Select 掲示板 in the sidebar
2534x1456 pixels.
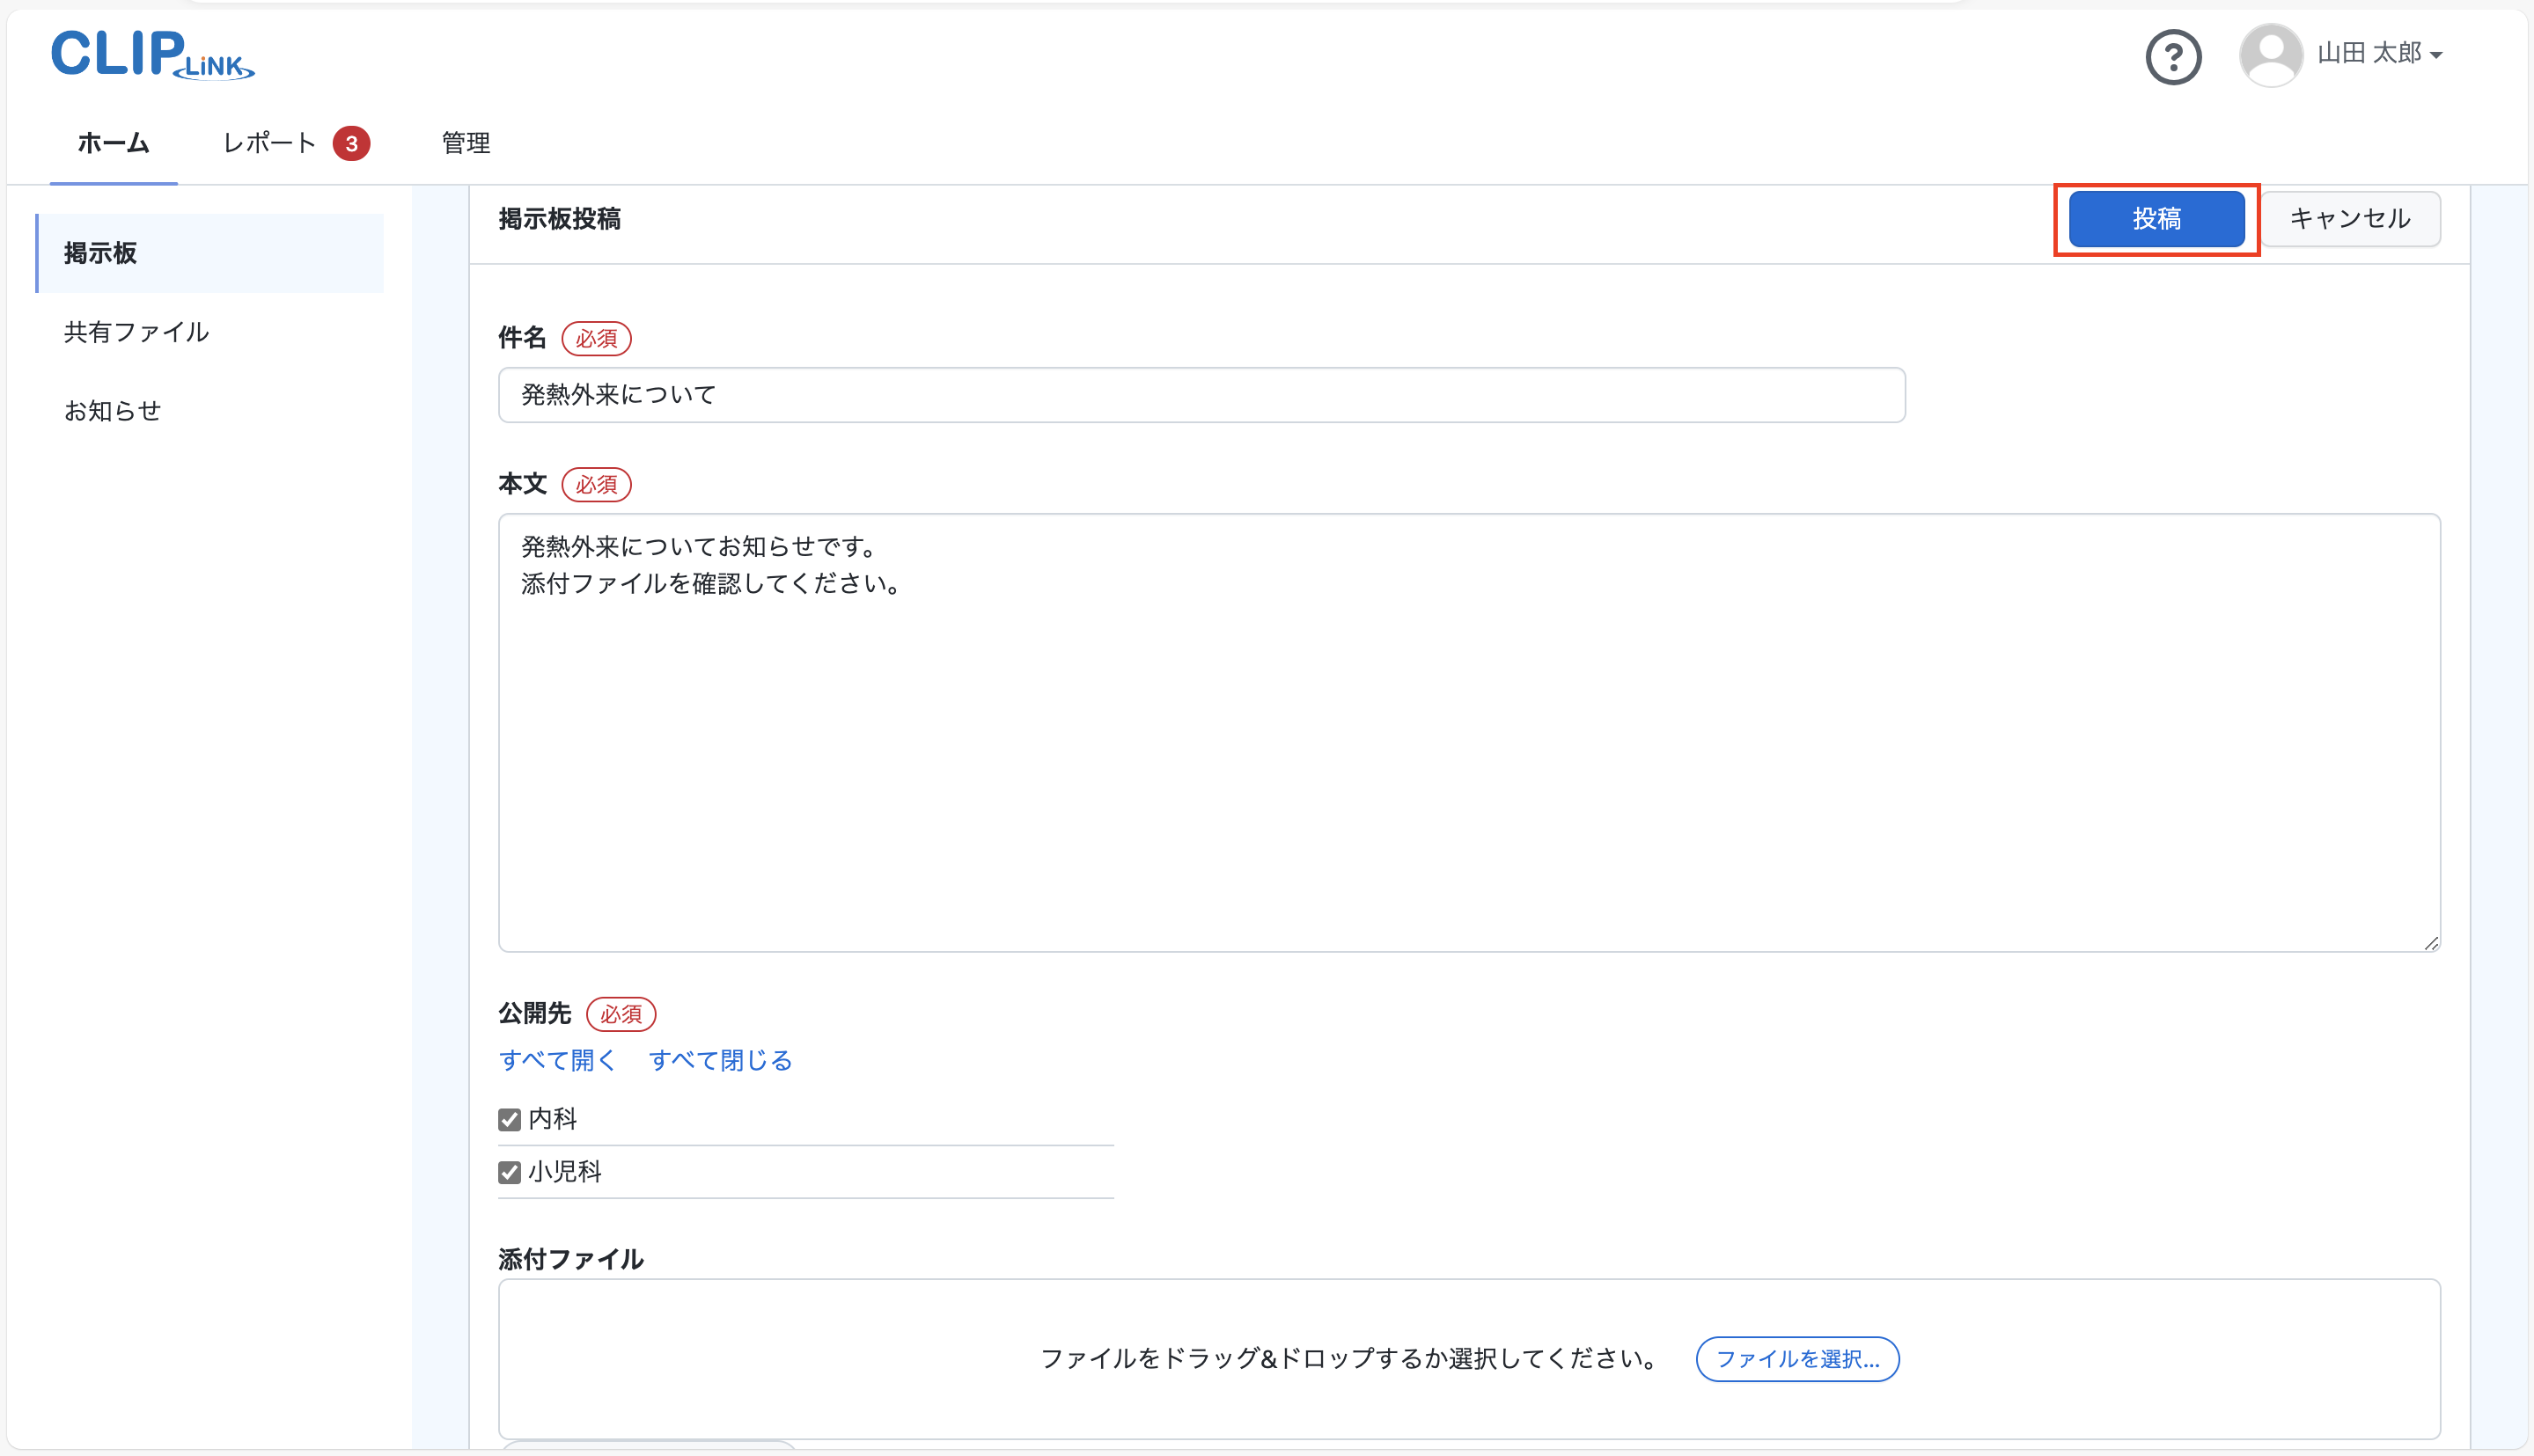pos(100,253)
